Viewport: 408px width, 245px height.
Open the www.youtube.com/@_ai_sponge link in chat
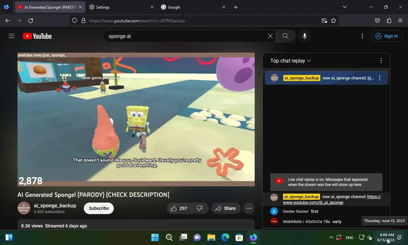point(332,199)
